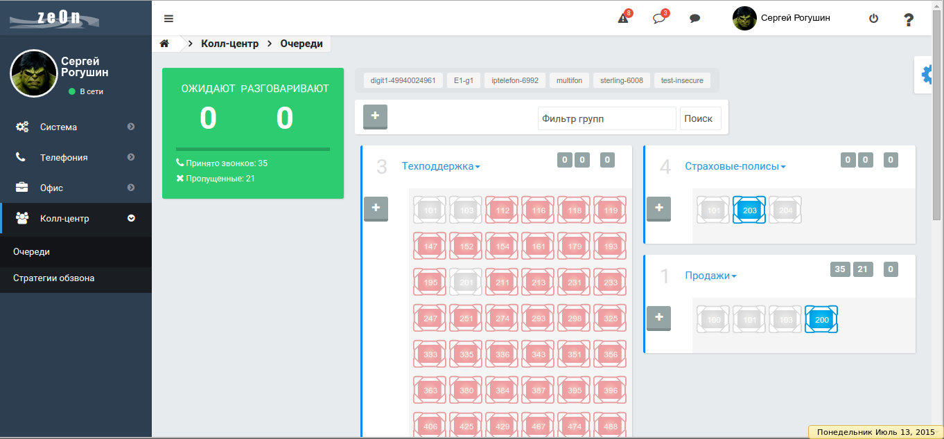Screen dimensions: 944x439
Task: Click Продажи counter badge 35
Action: [x=840, y=269]
